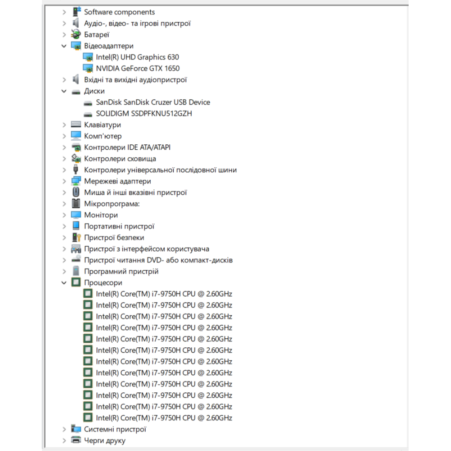Collapse the Диски category
Image resolution: width=451 pixels, height=451 pixels.
(x=64, y=91)
